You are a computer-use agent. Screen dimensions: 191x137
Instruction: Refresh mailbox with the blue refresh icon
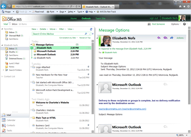(x=91, y=29)
